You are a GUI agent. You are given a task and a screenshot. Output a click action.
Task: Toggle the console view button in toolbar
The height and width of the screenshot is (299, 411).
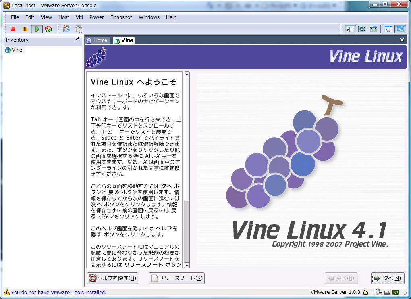pyautogui.click(x=400, y=29)
